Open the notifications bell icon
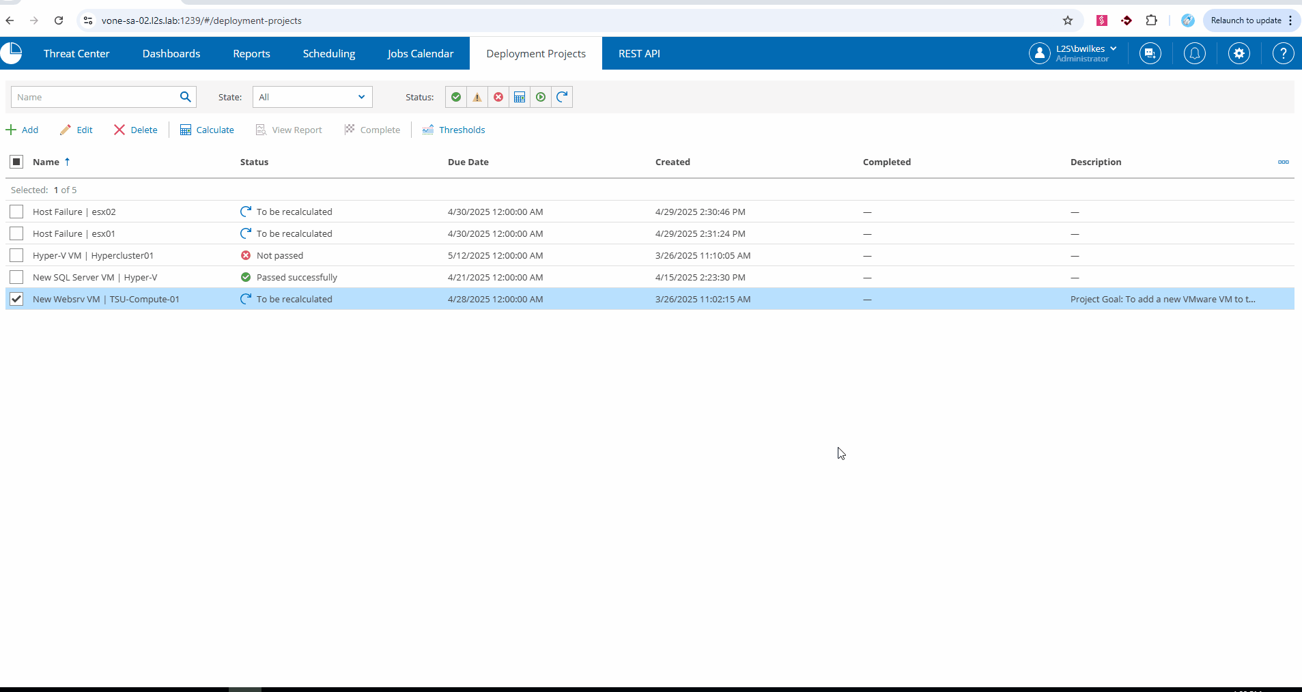 click(1194, 53)
